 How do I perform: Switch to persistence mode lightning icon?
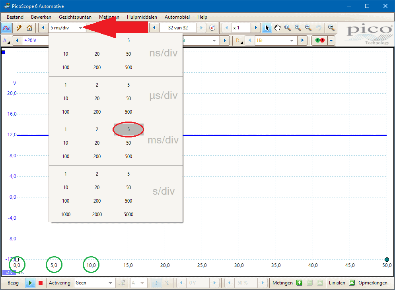click(x=19, y=28)
